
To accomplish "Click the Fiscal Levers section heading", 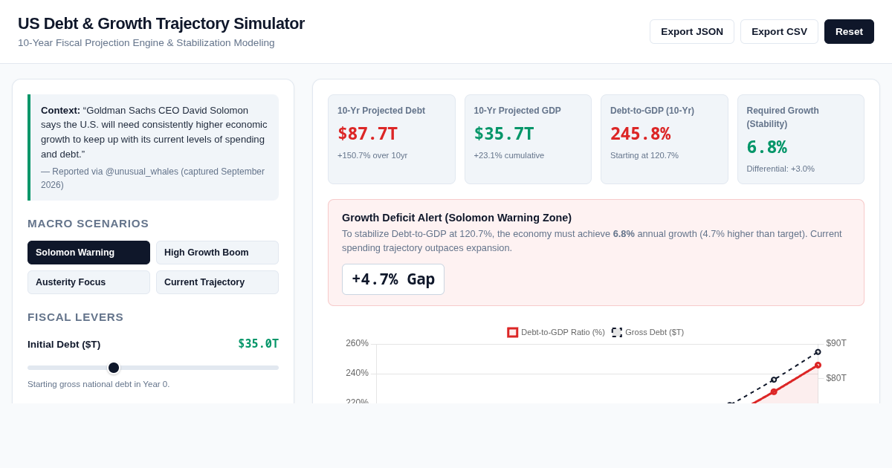I will tap(75, 317).
